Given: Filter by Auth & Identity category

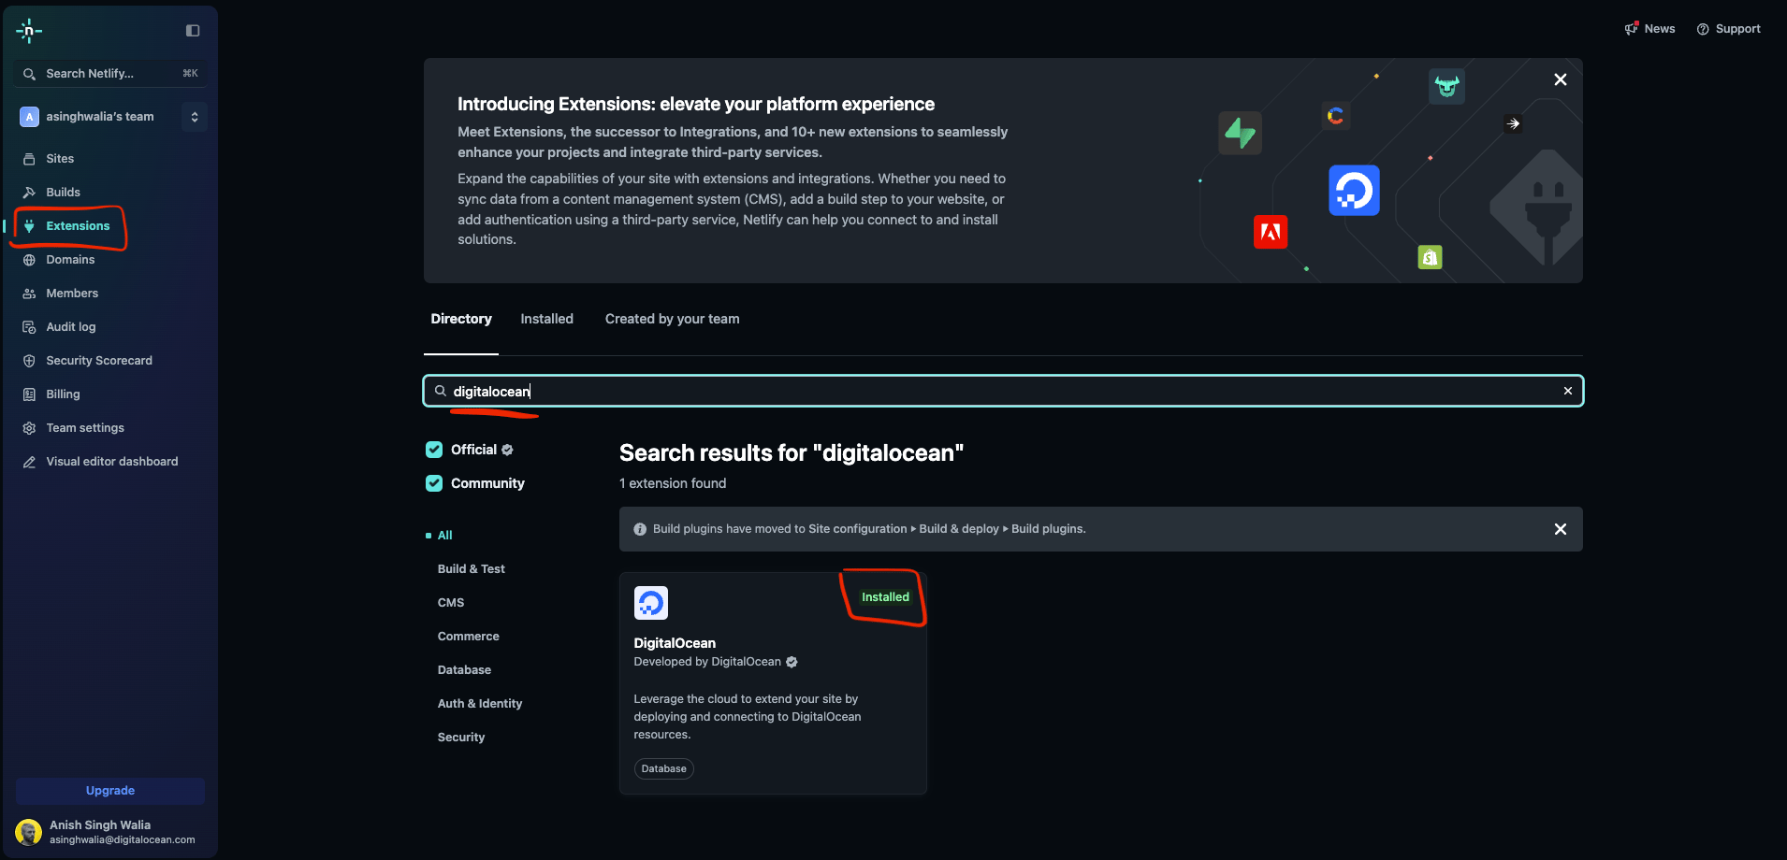Looking at the screenshot, I should click(480, 704).
